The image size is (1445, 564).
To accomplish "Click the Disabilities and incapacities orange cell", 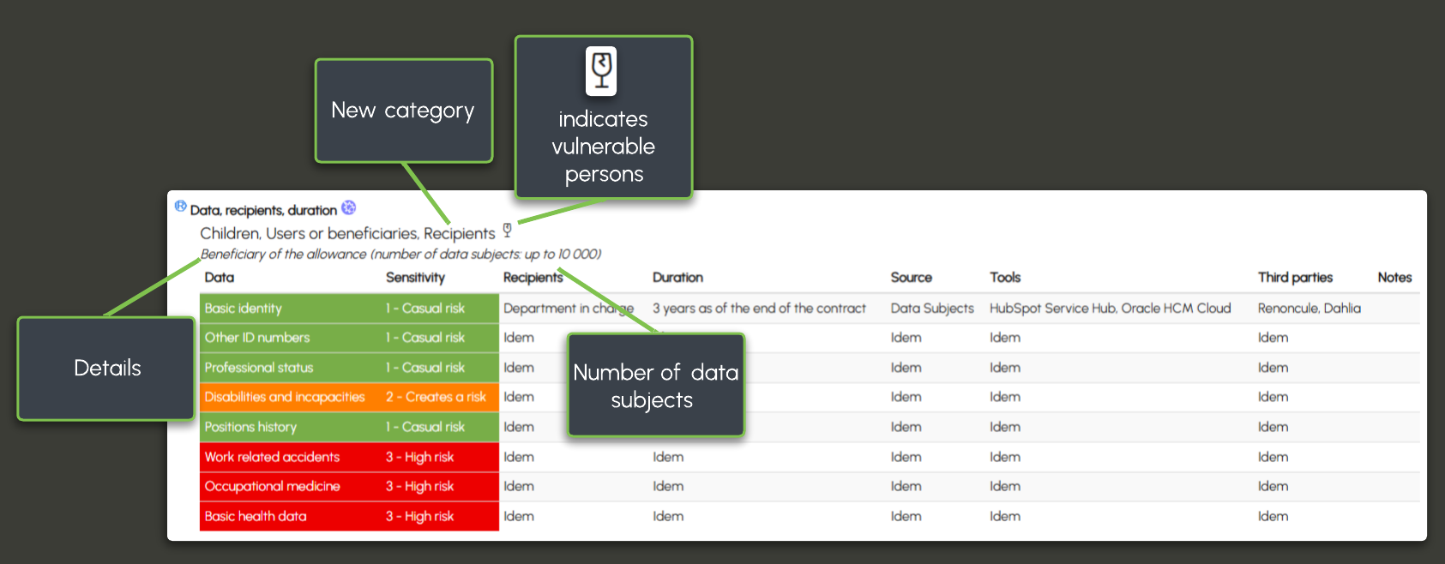I will coord(285,397).
